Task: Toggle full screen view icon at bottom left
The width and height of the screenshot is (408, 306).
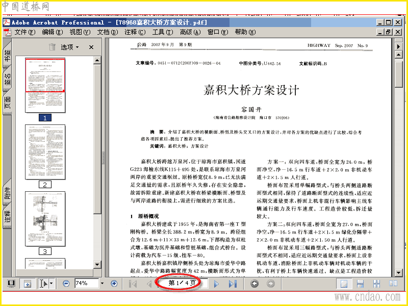Action: pyautogui.click(x=11, y=284)
